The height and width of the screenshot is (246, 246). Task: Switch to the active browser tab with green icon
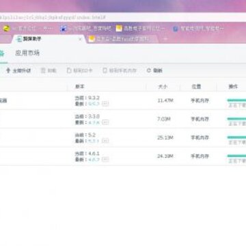(x=49, y=39)
